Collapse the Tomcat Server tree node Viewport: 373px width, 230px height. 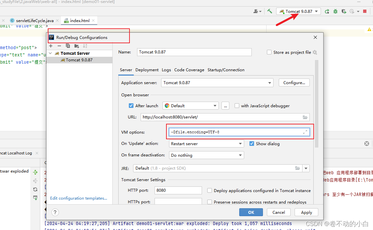coord(50,53)
